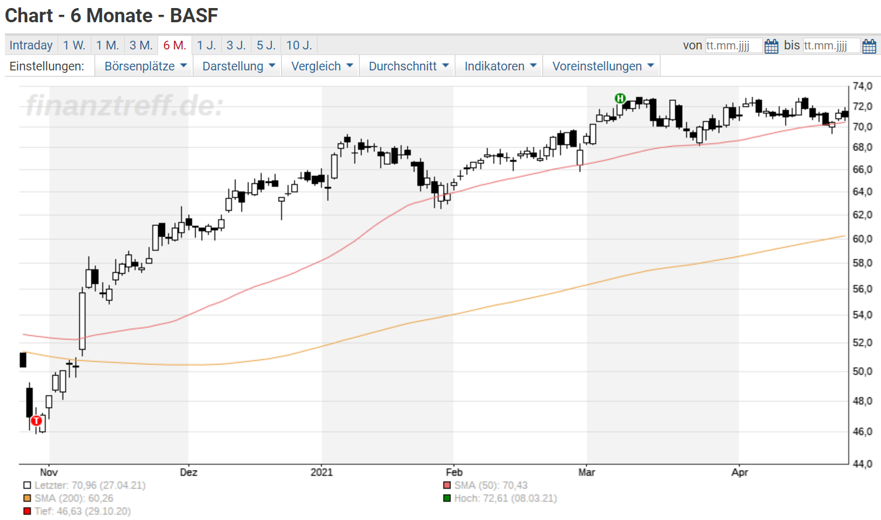Click the green H high marker on chart
This screenshot has height=520, width=881.
point(620,98)
